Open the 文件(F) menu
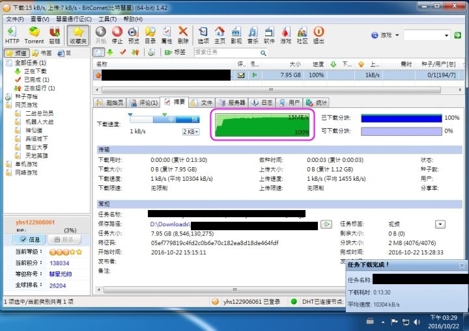Viewport: 469px width, 331px height. click(x=15, y=19)
